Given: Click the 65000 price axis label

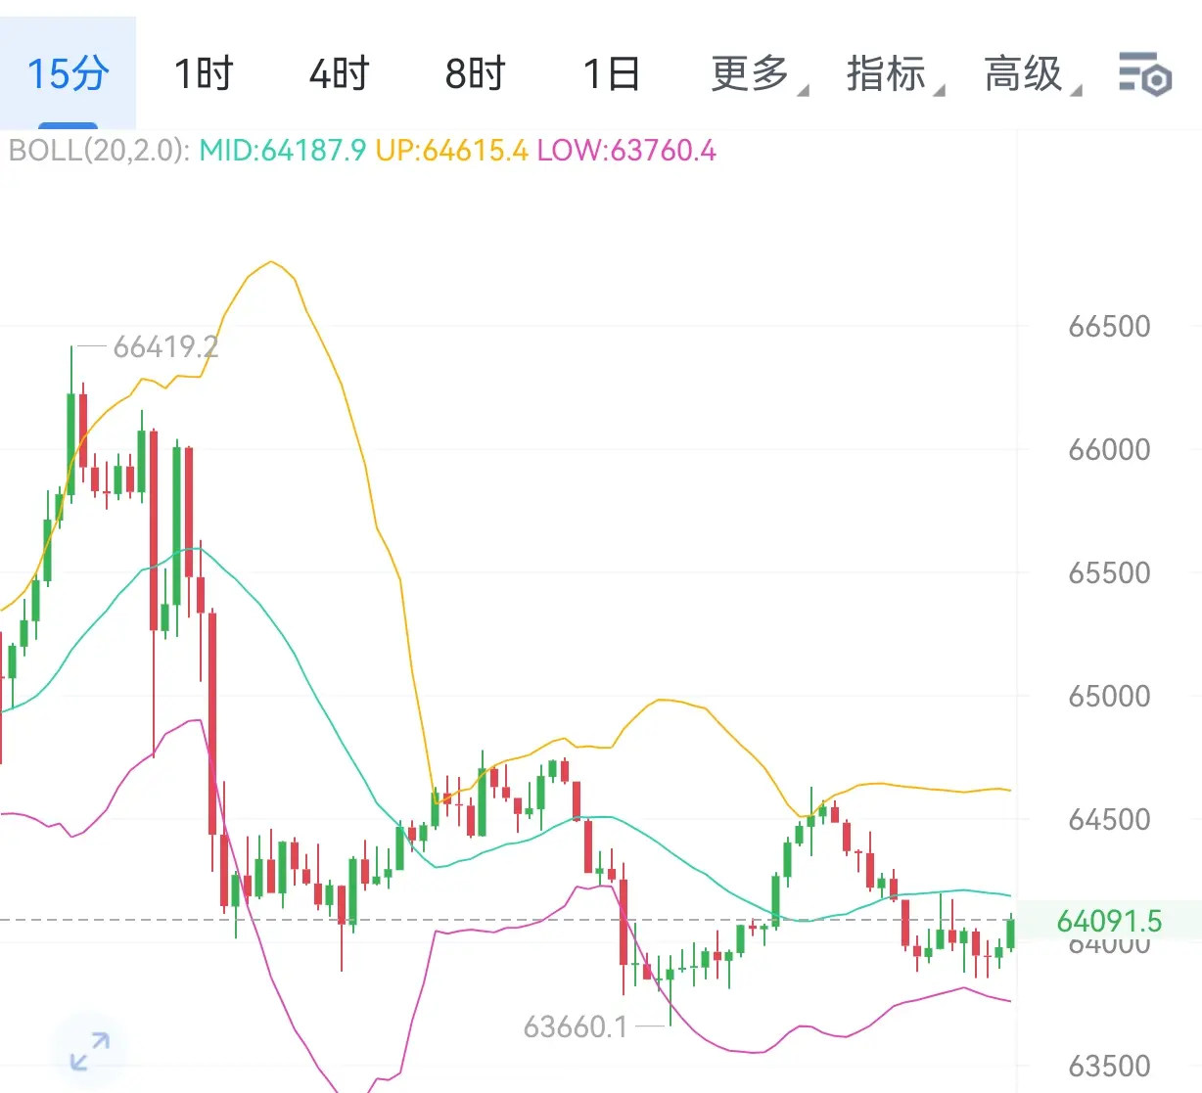Looking at the screenshot, I should [1109, 696].
